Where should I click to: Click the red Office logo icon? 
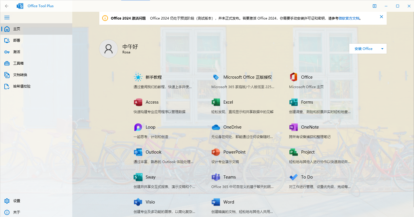click(x=294, y=77)
